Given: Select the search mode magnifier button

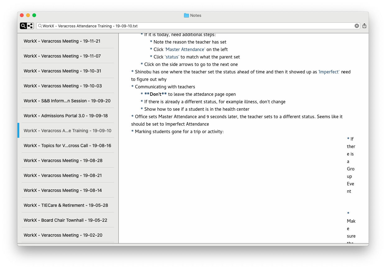Looking at the screenshot, I should 23,26.
